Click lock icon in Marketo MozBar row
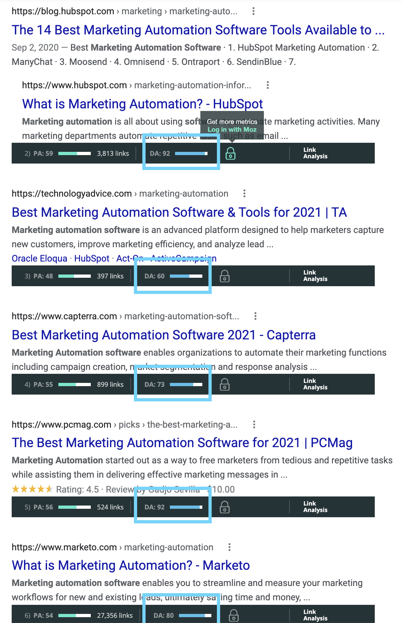The width and height of the screenshot is (402, 623). (x=234, y=615)
